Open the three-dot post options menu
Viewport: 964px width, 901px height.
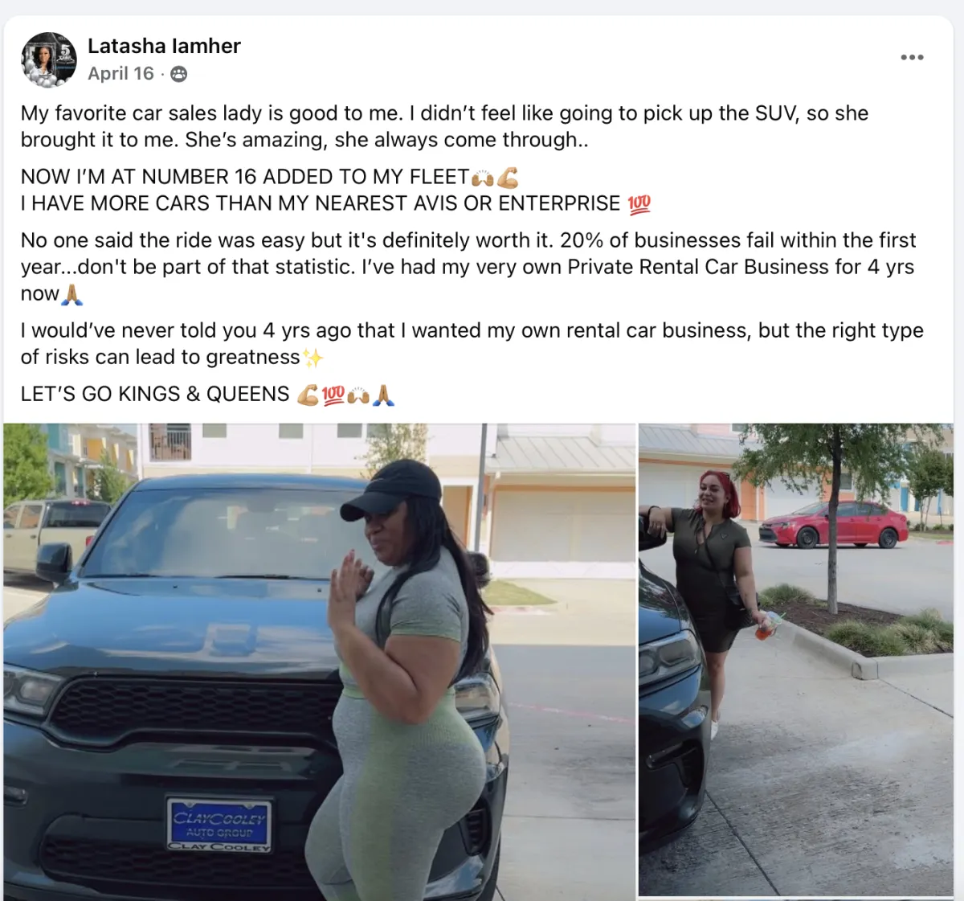click(912, 57)
